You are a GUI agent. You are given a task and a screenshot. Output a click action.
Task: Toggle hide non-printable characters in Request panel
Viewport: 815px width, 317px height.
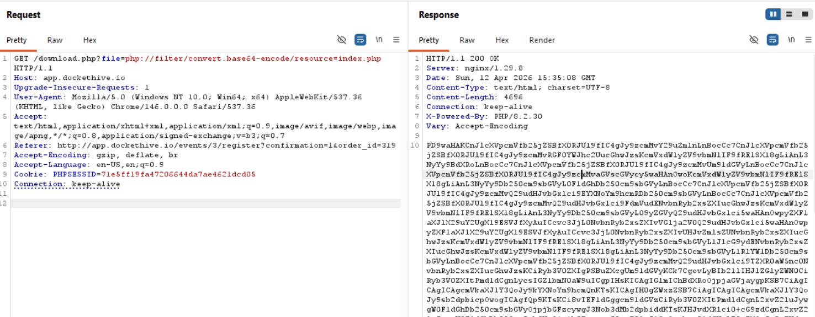(342, 40)
